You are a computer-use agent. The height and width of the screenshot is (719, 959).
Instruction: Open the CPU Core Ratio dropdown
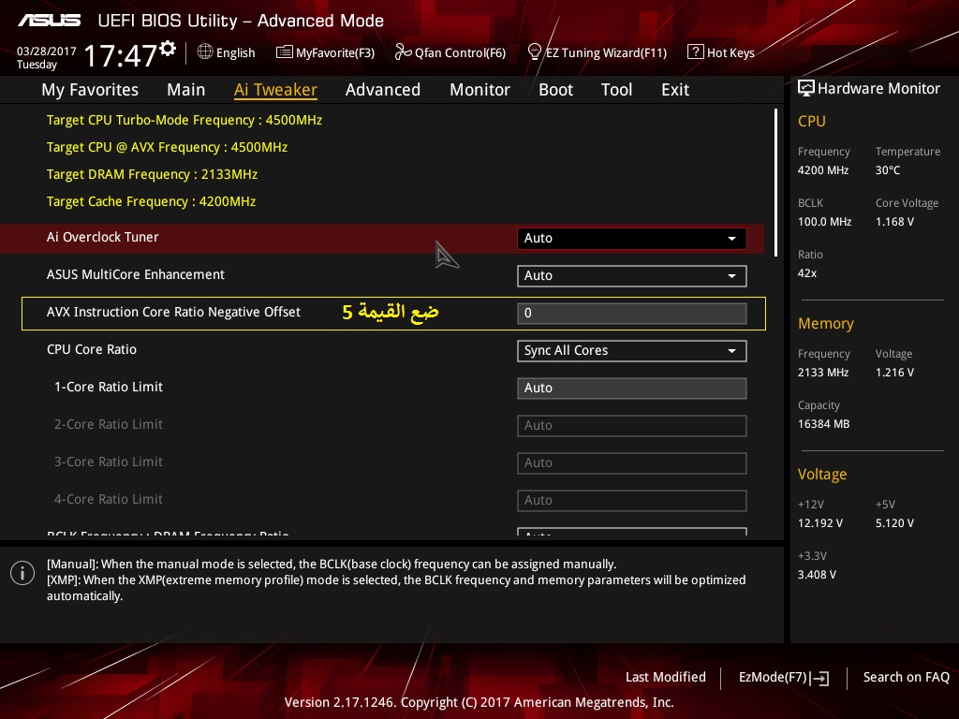pyautogui.click(x=632, y=351)
